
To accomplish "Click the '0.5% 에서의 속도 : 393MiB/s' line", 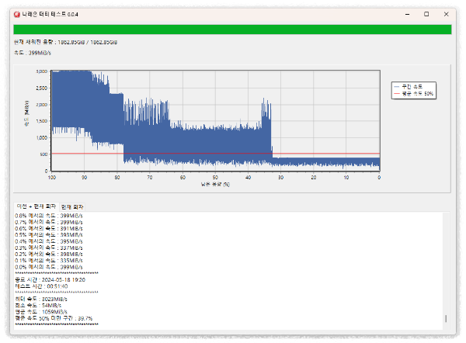I will point(49,235).
